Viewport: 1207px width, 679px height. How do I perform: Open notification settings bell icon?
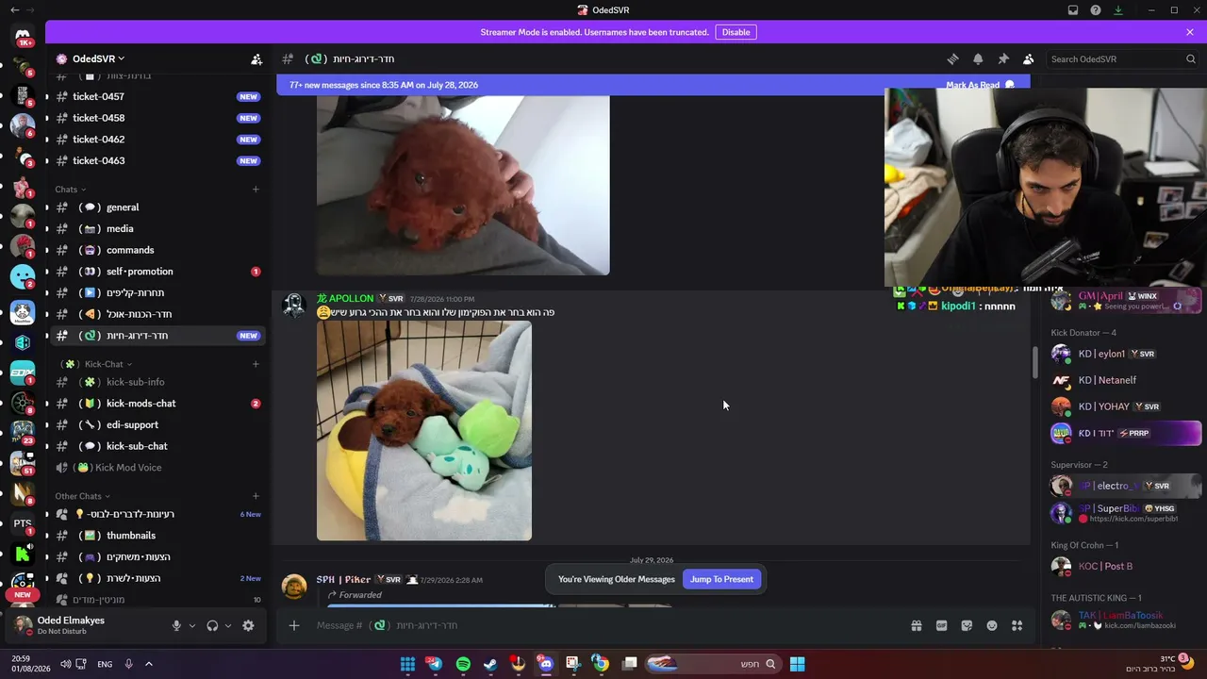(978, 58)
